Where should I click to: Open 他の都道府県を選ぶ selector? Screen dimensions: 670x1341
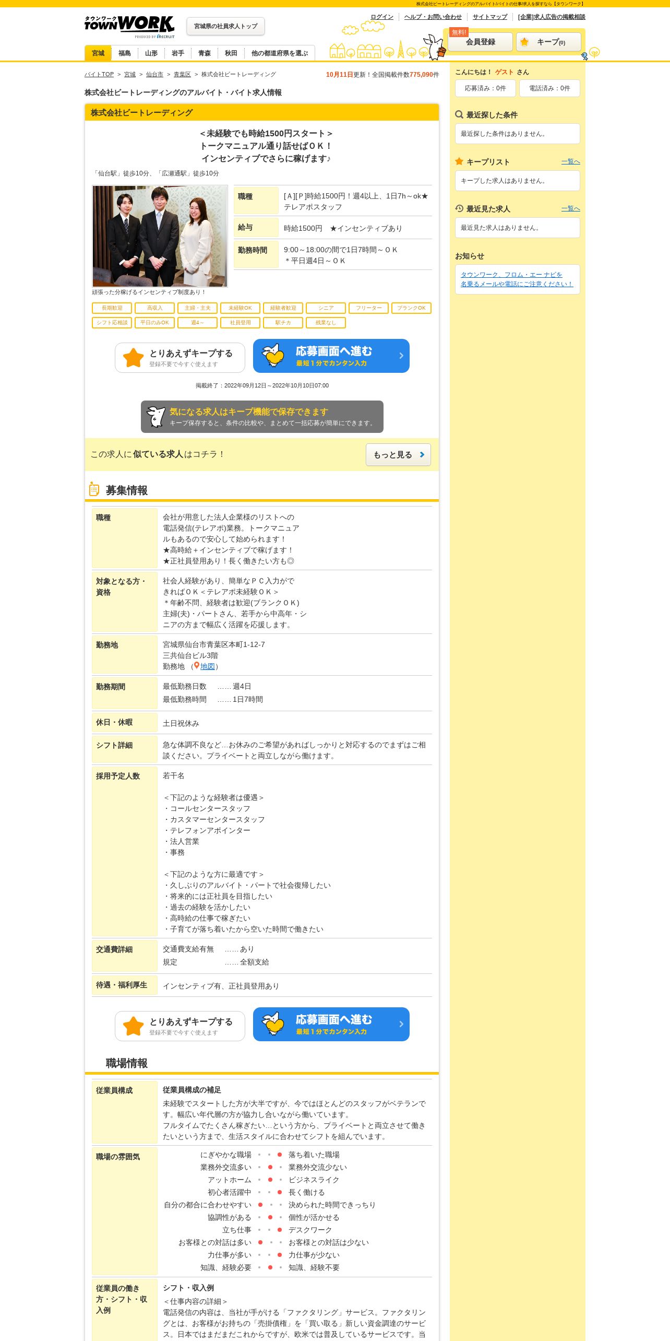[x=280, y=53]
